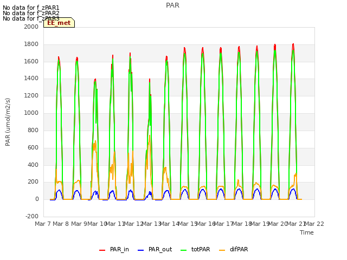The image size is (347, 260).
Task: Click the PAR_in legend label
Action: (x=119, y=249)
